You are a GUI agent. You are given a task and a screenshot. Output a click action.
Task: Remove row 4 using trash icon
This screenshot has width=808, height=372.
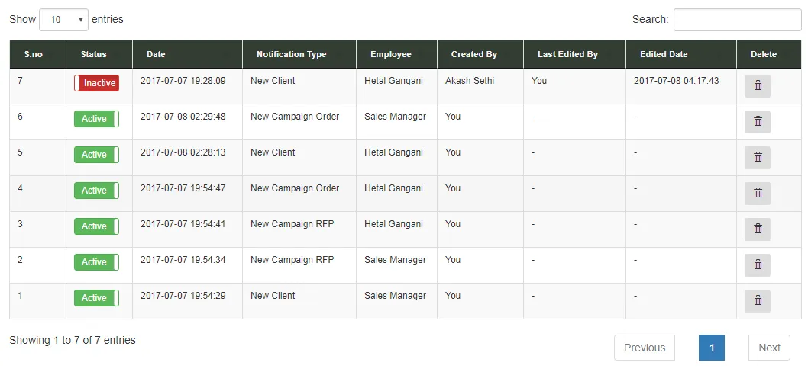[757, 194]
